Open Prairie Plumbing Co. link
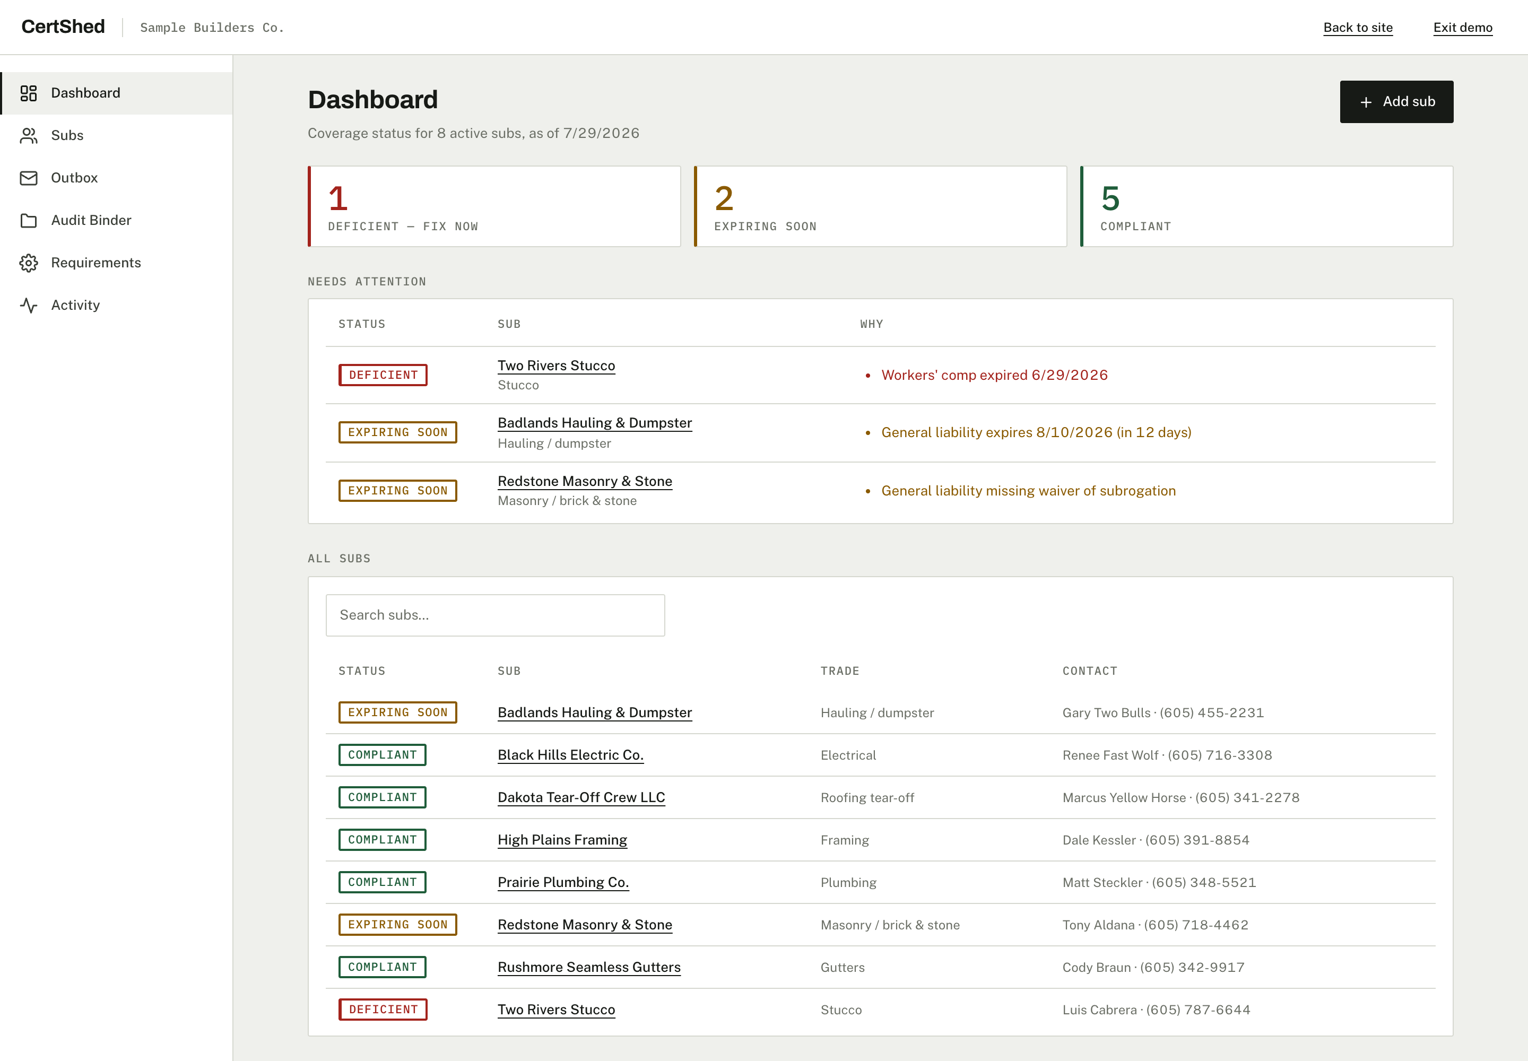Screen dimensions: 1528x1061 563,882
